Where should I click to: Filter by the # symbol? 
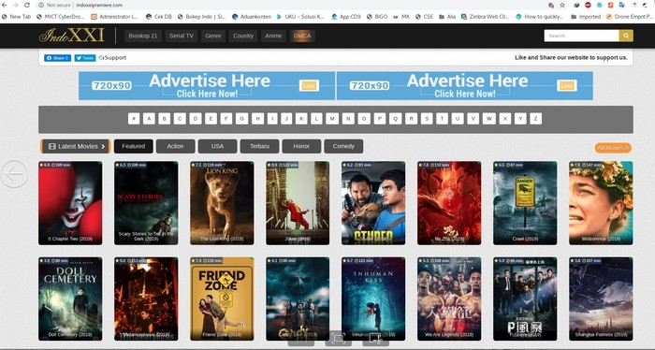click(x=134, y=119)
